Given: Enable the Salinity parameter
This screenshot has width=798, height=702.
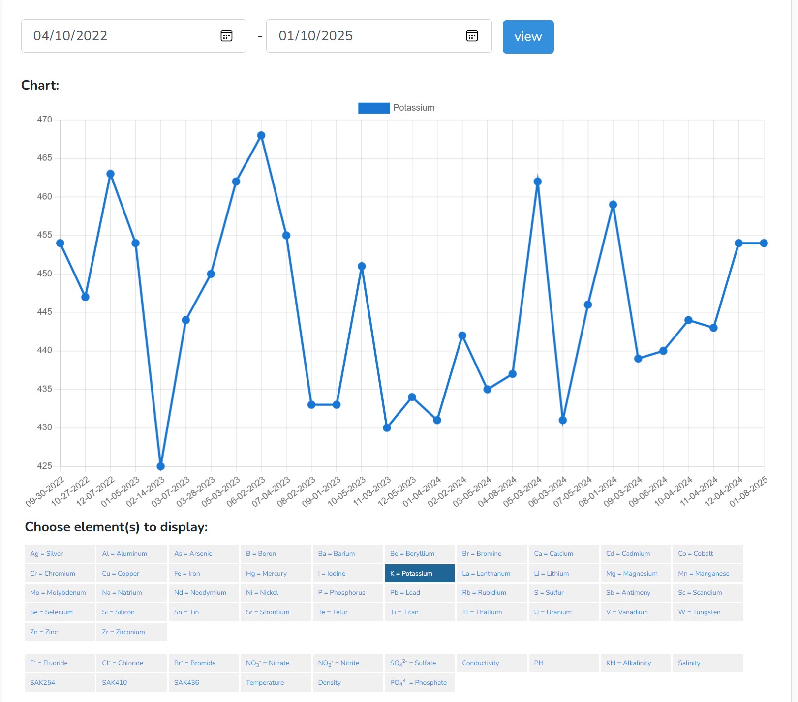Looking at the screenshot, I should point(707,663).
